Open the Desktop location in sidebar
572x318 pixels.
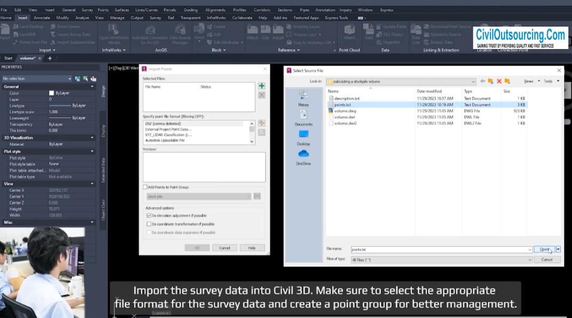point(304,137)
